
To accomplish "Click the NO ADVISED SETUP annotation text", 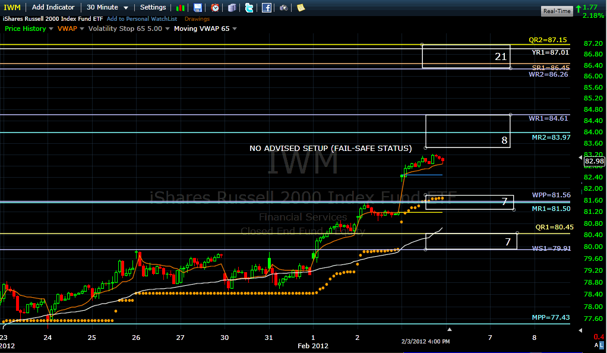I will point(331,149).
